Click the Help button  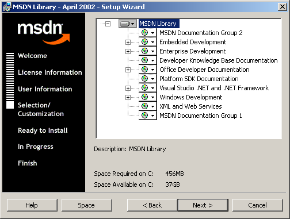pyautogui.click(x=32, y=205)
